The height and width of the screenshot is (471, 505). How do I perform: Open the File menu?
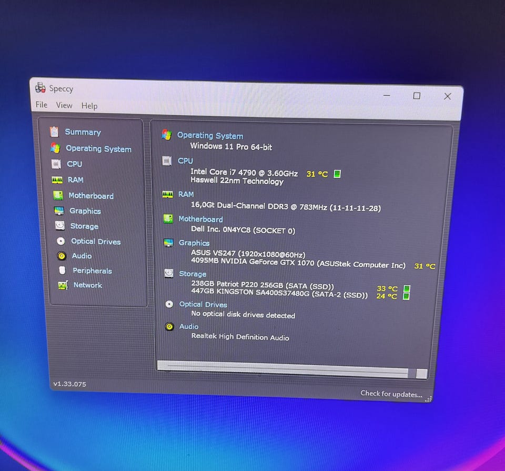coord(41,105)
